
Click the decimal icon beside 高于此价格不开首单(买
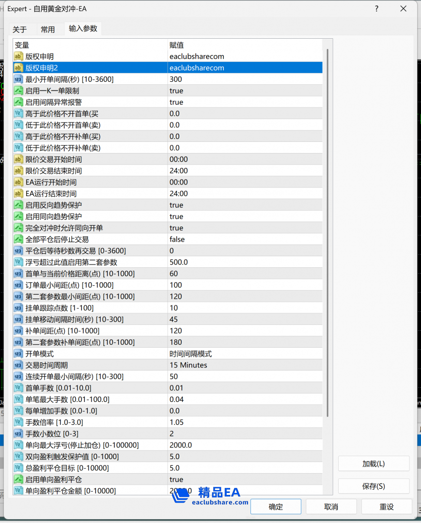click(x=18, y=114)
